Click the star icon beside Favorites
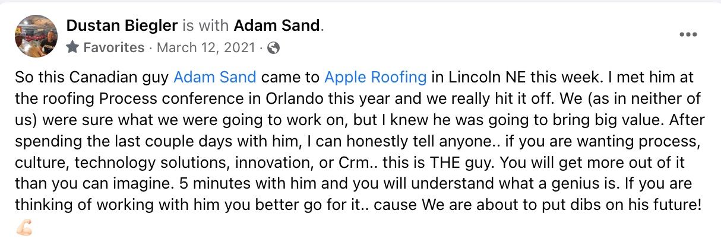721x242 pixels. point(72,47)
